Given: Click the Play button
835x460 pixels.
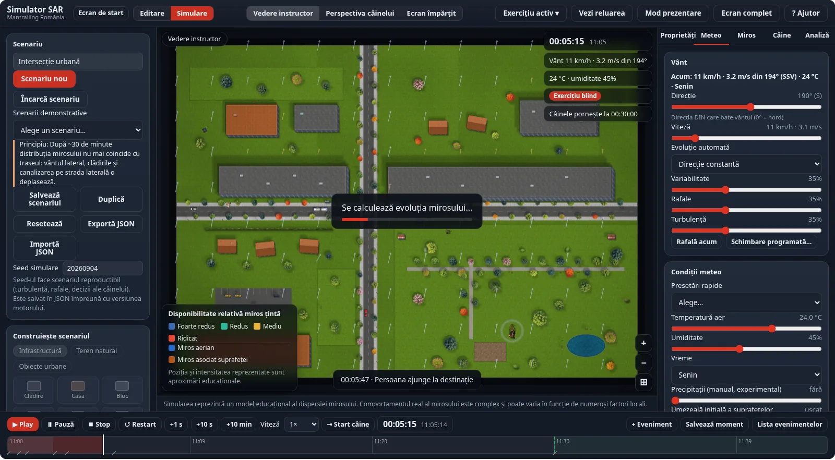Looking at the screenshot, I should (x=22, y=425).
